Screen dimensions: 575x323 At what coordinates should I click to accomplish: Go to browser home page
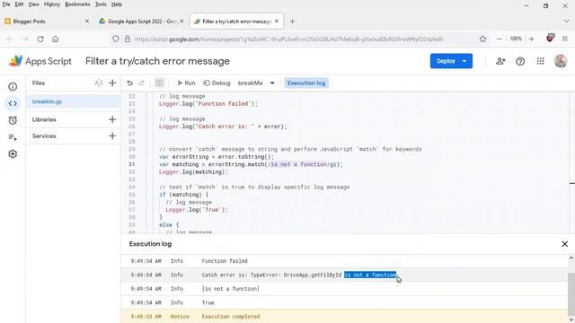56,39
